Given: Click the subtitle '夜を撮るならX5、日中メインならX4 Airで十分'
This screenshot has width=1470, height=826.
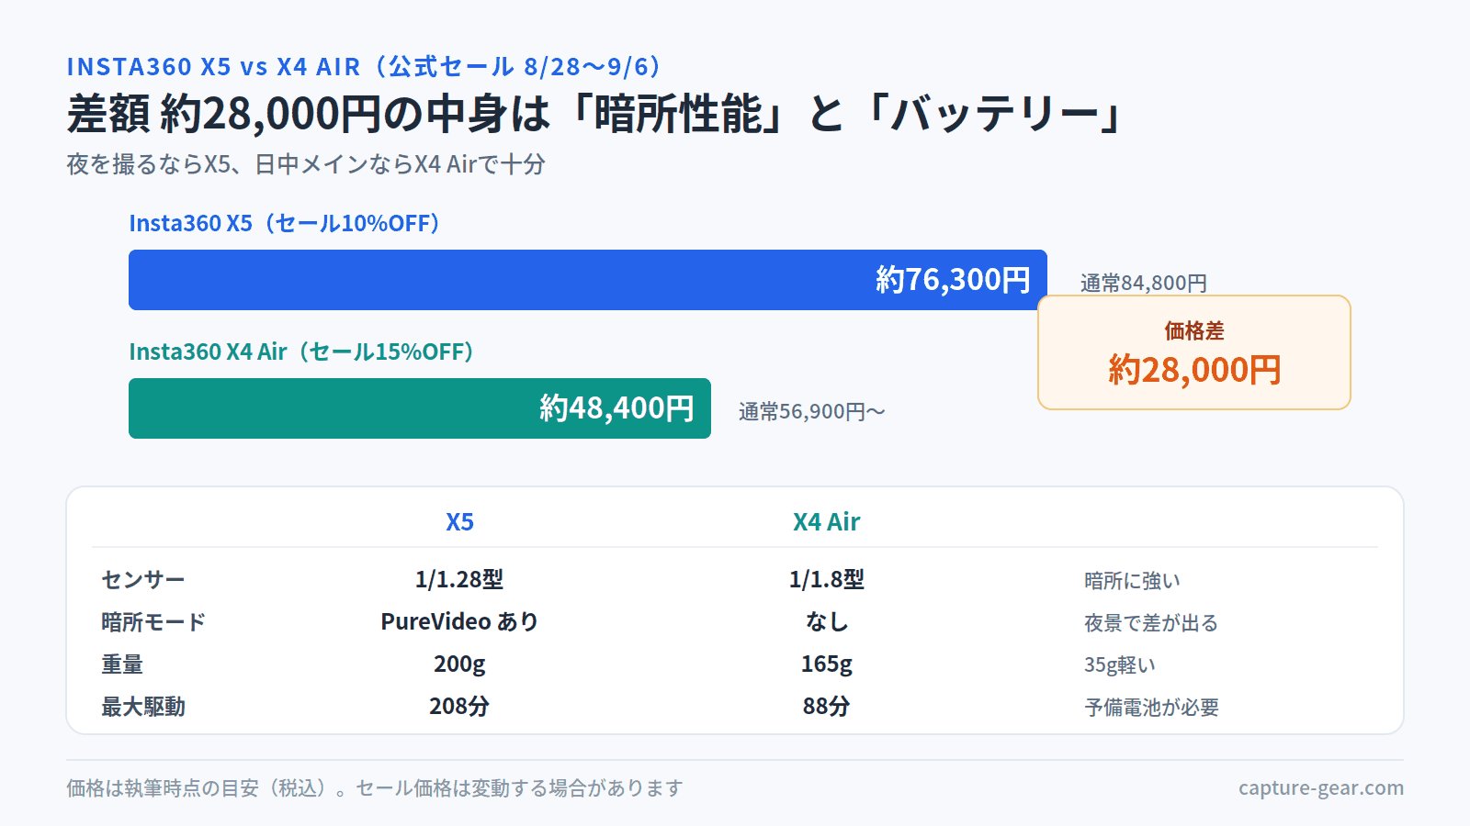Looking at the screenshot, I should tap(306, 164).
